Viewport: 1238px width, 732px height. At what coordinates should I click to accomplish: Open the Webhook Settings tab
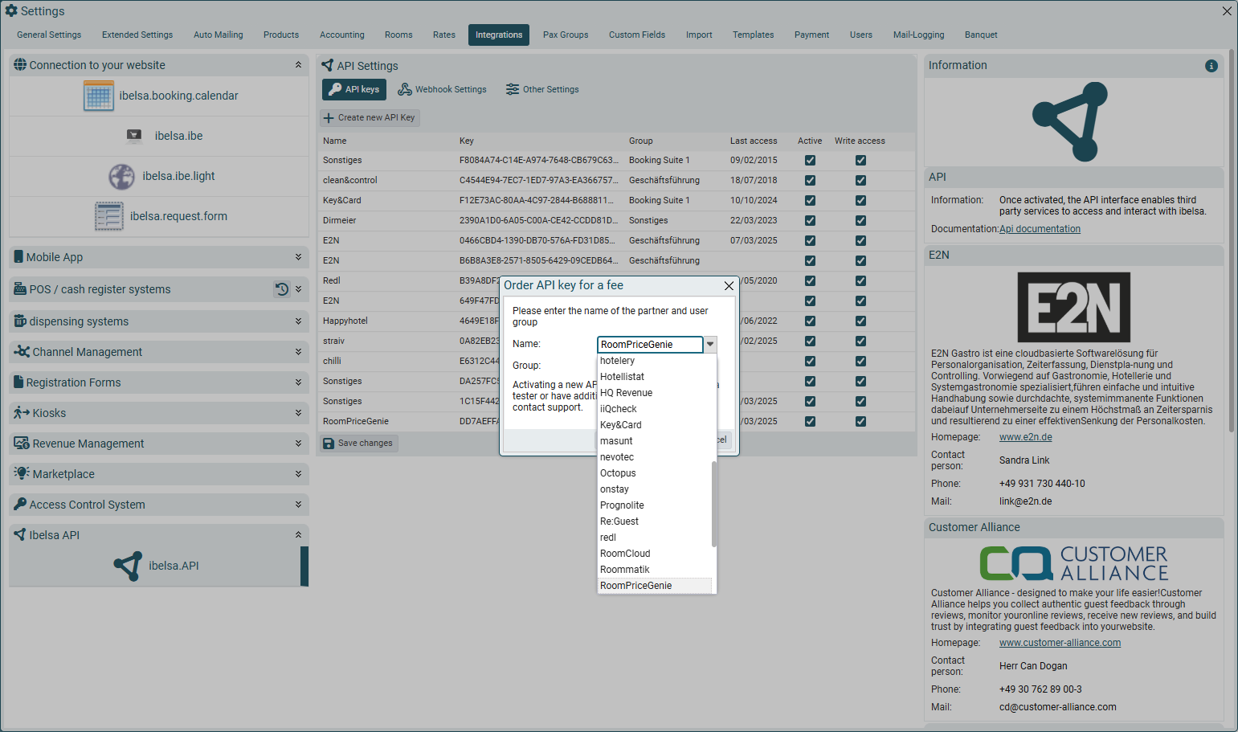(443, 89)
